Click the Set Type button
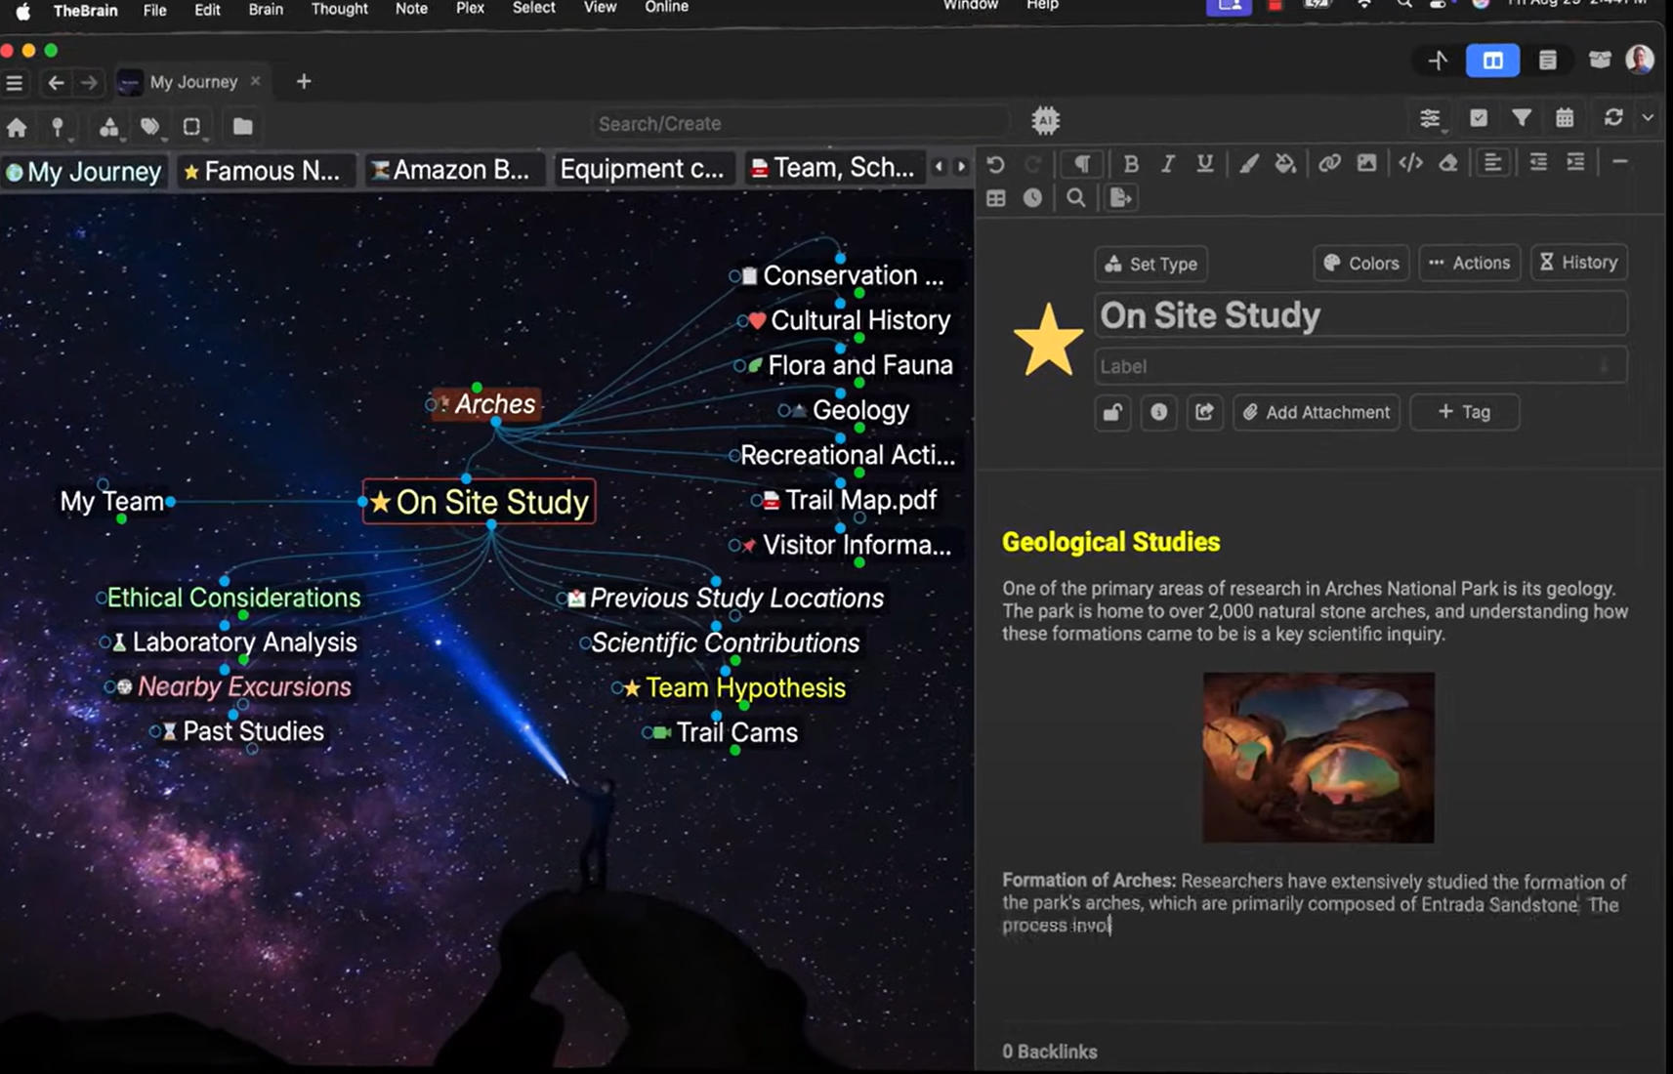The image size is (1673, 1074). [1150, 264]
